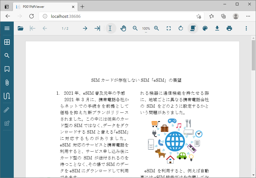The image size is (256, 178).
Task: Toggle the hand pan tool
Action: pos(123,28)
